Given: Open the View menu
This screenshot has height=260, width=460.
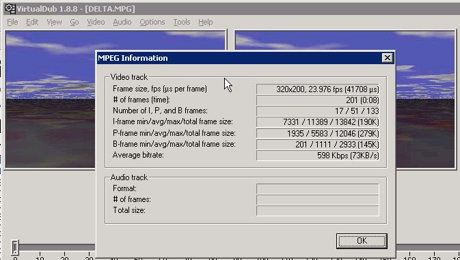Looking at the screenshot, I should (x=54, y=22).
